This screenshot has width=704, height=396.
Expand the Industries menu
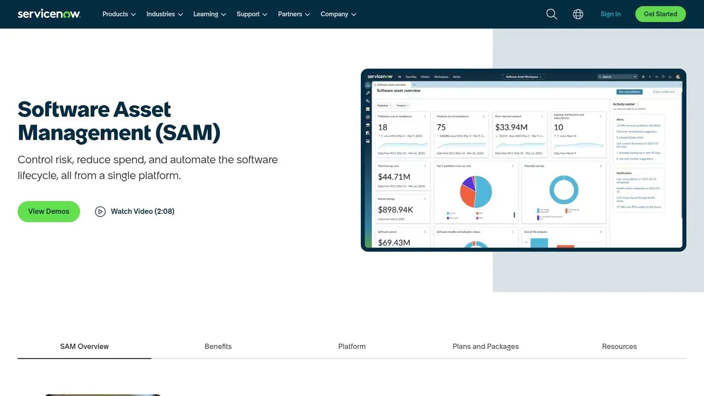[165, 14]
